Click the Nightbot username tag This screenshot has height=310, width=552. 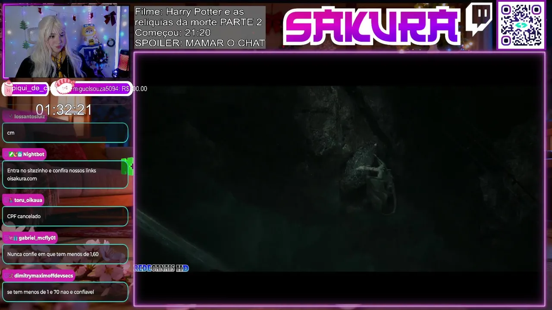(x=25, y=154)
